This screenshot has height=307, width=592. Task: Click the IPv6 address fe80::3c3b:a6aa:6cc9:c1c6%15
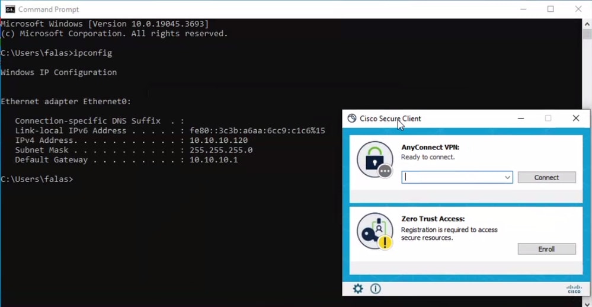point(257,130)
